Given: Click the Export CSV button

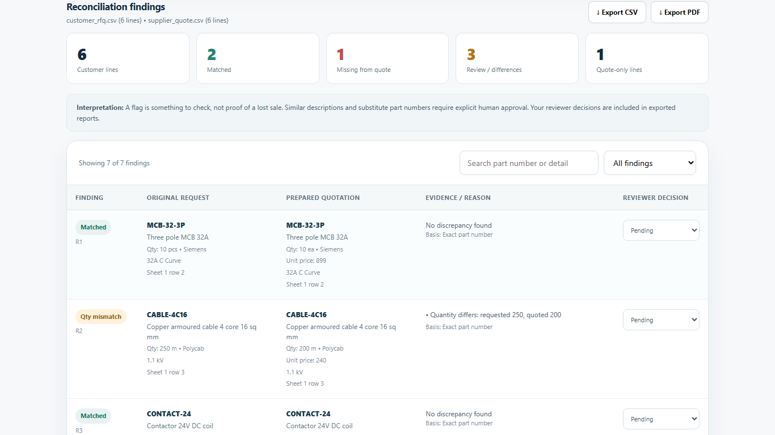Looking at the screenshot, I should tap(617, 12).
